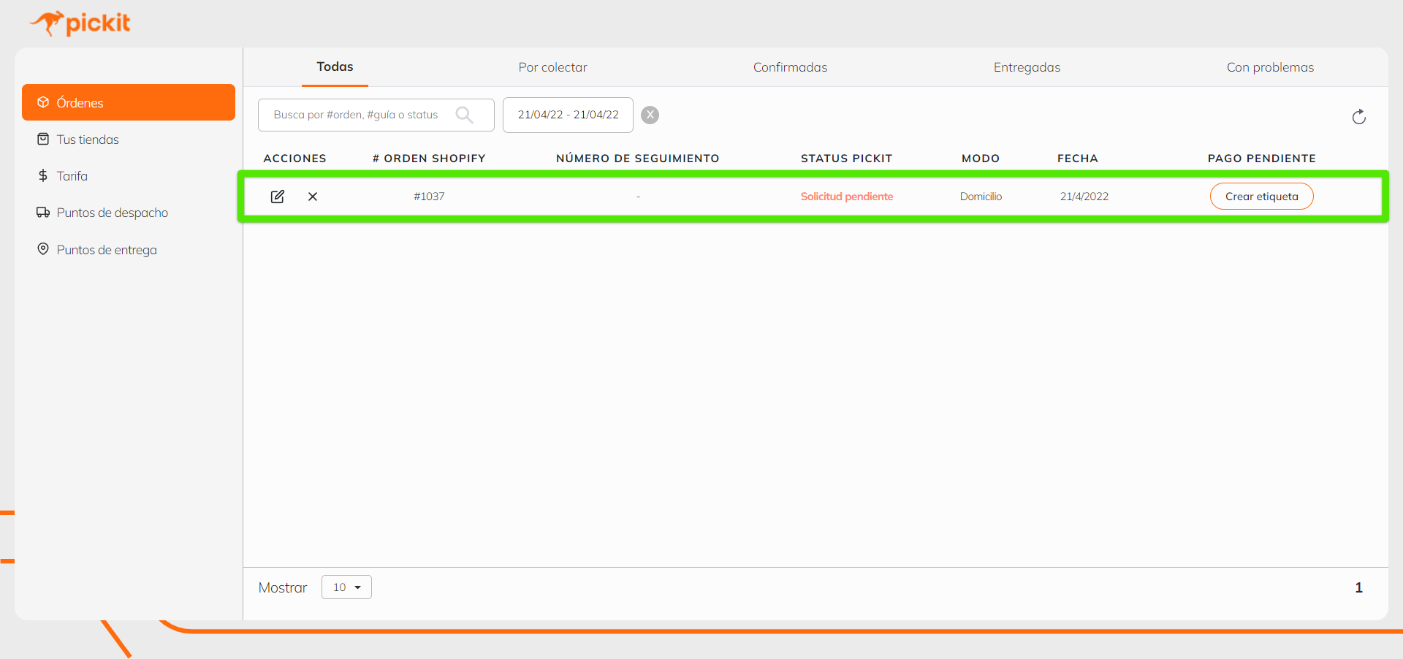
Task: Open Órdenes in the sidebar
Action: (x=129, y=103)
